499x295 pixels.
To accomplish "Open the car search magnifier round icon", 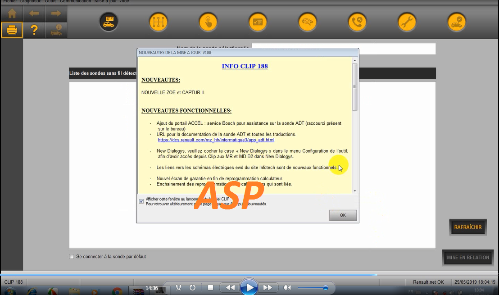I will coord(308,22).
